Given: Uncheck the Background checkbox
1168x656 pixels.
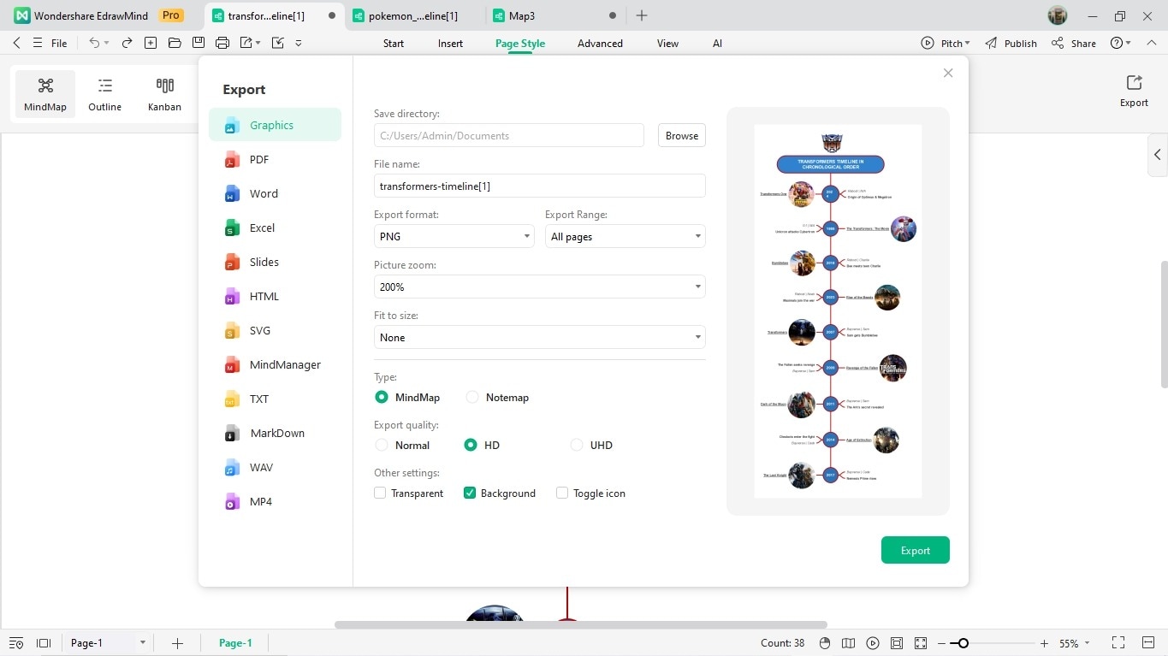Looking at the screenshot, I should 470,493.
